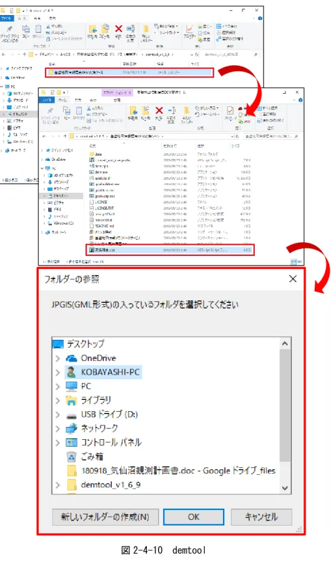Click the up arrow of the folder tree scrollbar
Viewport: 331px width, 570px height.
pos(285,344)
